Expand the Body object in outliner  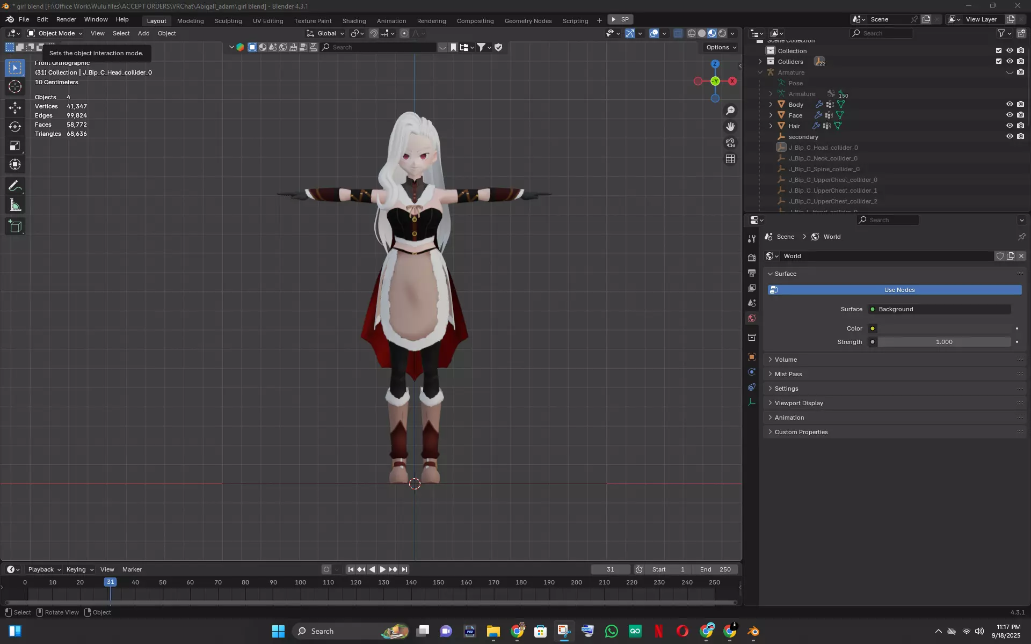tap(771, 105)
